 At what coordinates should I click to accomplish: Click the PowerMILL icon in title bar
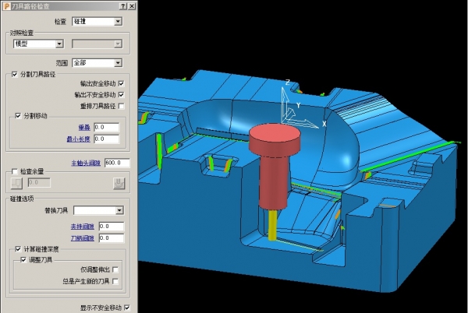coord(6,5)
